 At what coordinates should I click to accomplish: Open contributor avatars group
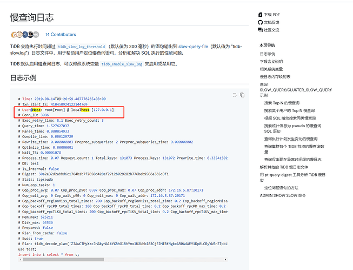(25, 35)
